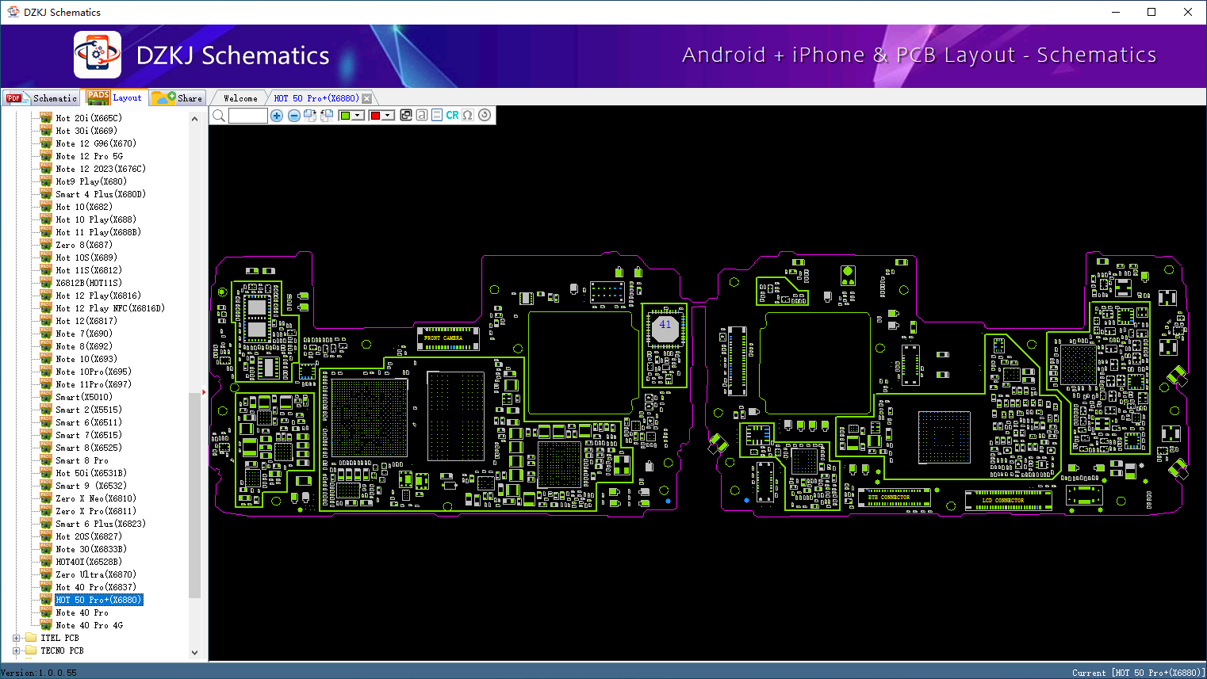Switch to the Layout tab

(116, 97)
